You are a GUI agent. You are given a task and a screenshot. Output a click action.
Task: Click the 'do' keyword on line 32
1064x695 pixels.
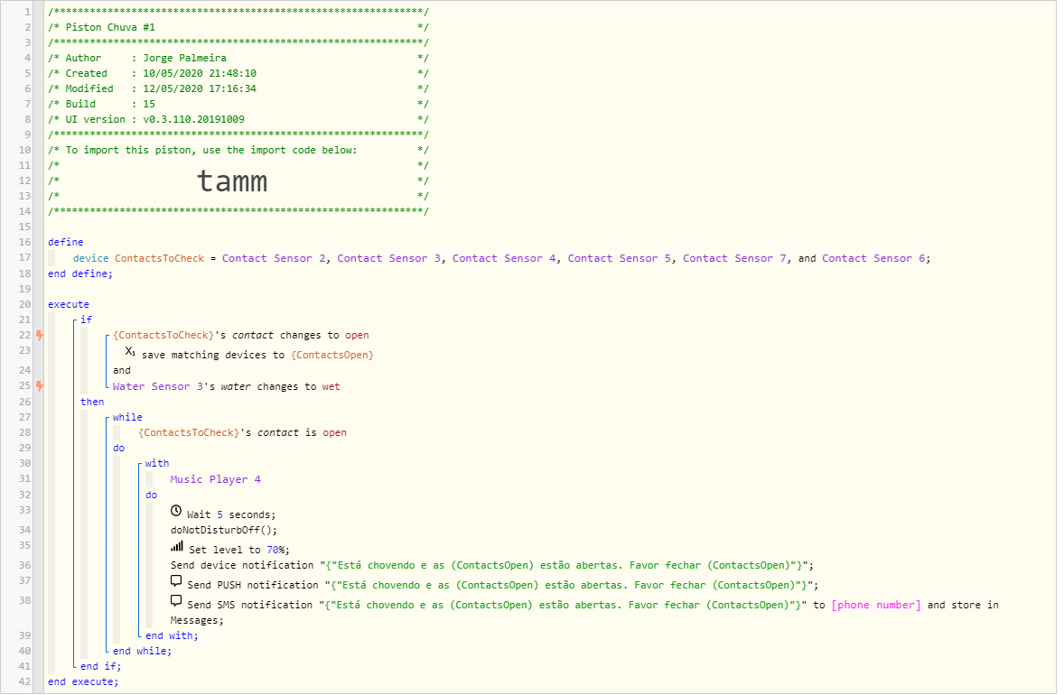pyautogui.click(x=151, y=495)
